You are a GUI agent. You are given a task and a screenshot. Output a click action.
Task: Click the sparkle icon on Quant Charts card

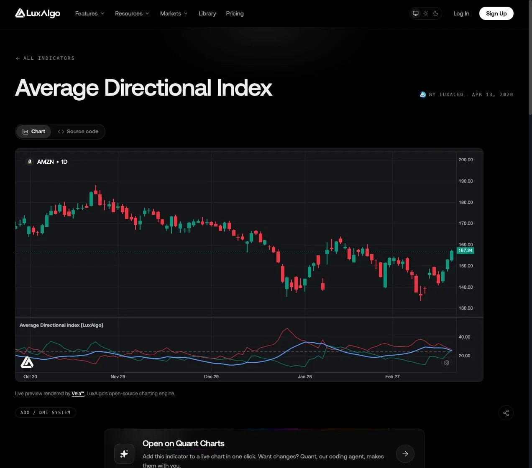[124, 454]
